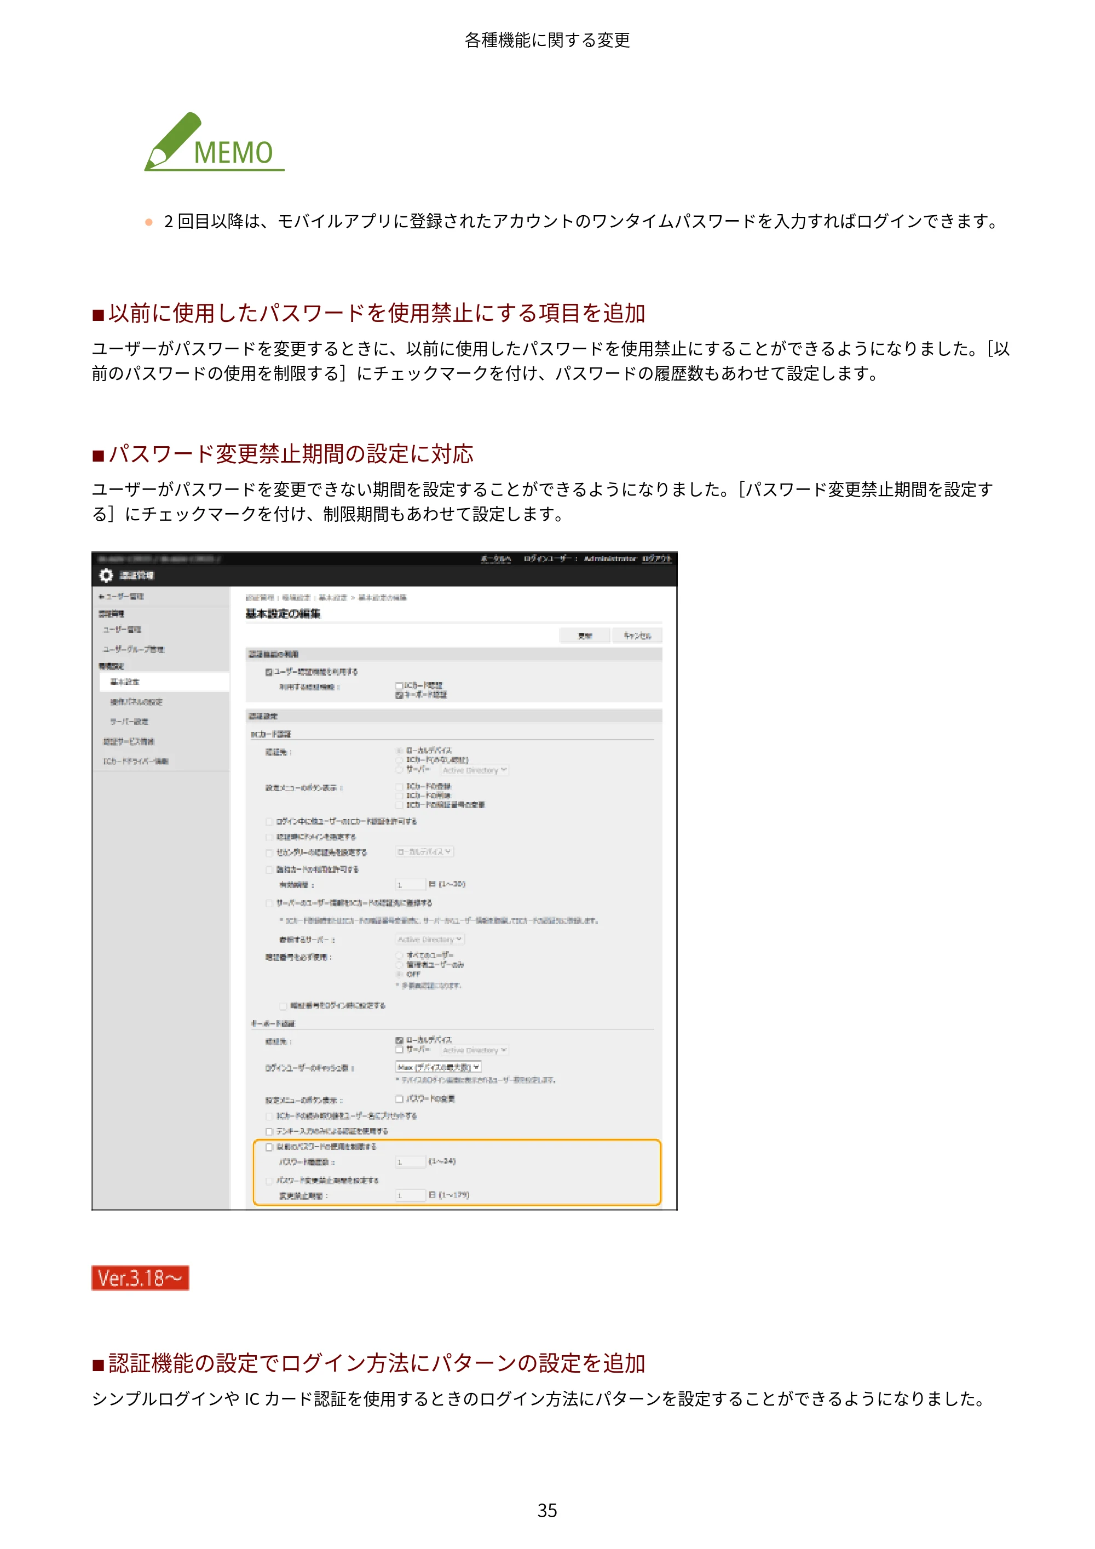Viewport: 1095px width, 1549px height.
Task: Open 認証サービス情報 in the sidebar
Action: 128,741
